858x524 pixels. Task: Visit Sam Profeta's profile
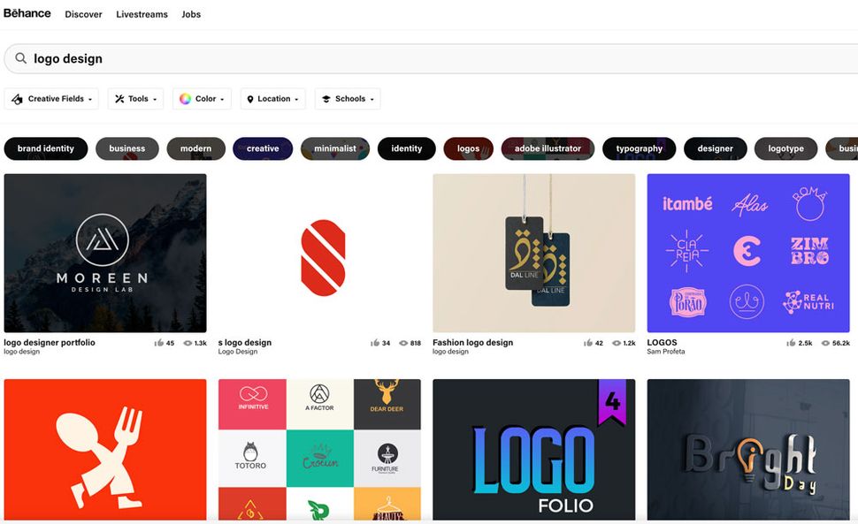665,352
